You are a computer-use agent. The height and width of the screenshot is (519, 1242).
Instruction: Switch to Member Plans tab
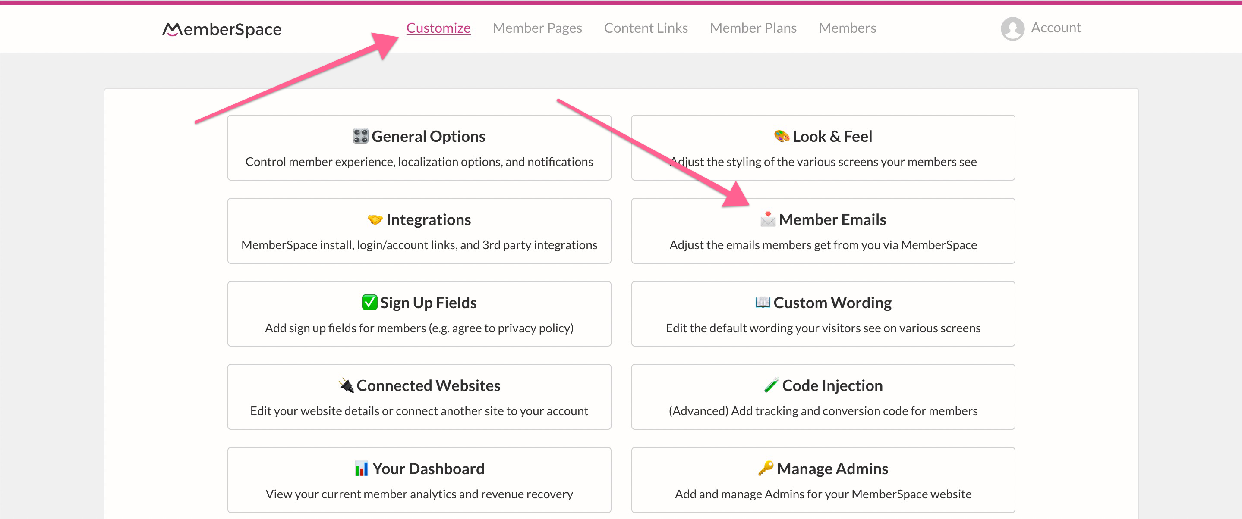click(x=753, y=28)
